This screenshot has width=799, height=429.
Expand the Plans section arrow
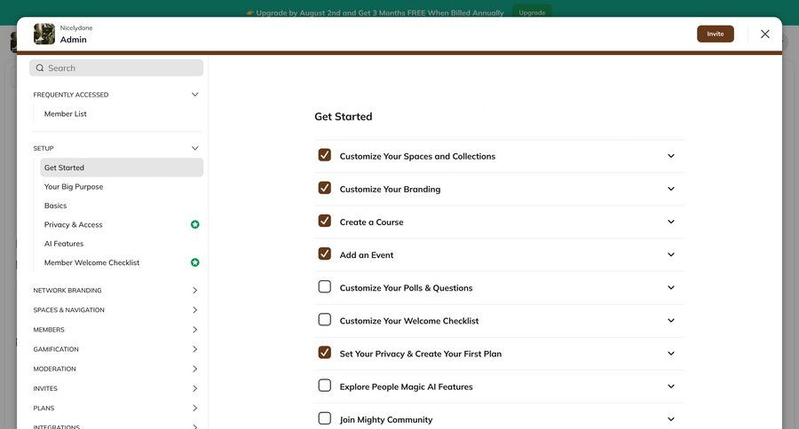pos(194,408)
